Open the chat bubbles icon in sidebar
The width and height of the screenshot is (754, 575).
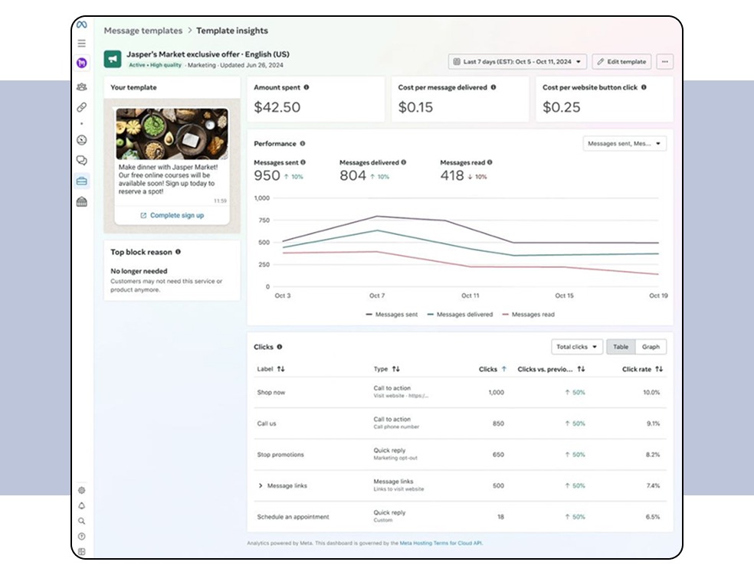click(x=82, y=161)
